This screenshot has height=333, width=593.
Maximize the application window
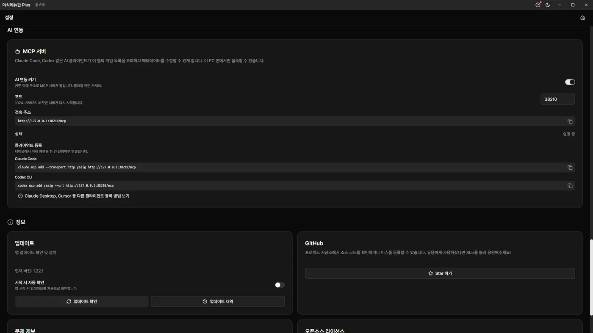point(573,5)
